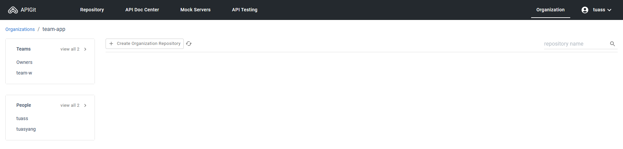Image resolution: width=623 pixels, height=149 pixels.
Task: Click the search magnifier icon
Action: (612, 44)
